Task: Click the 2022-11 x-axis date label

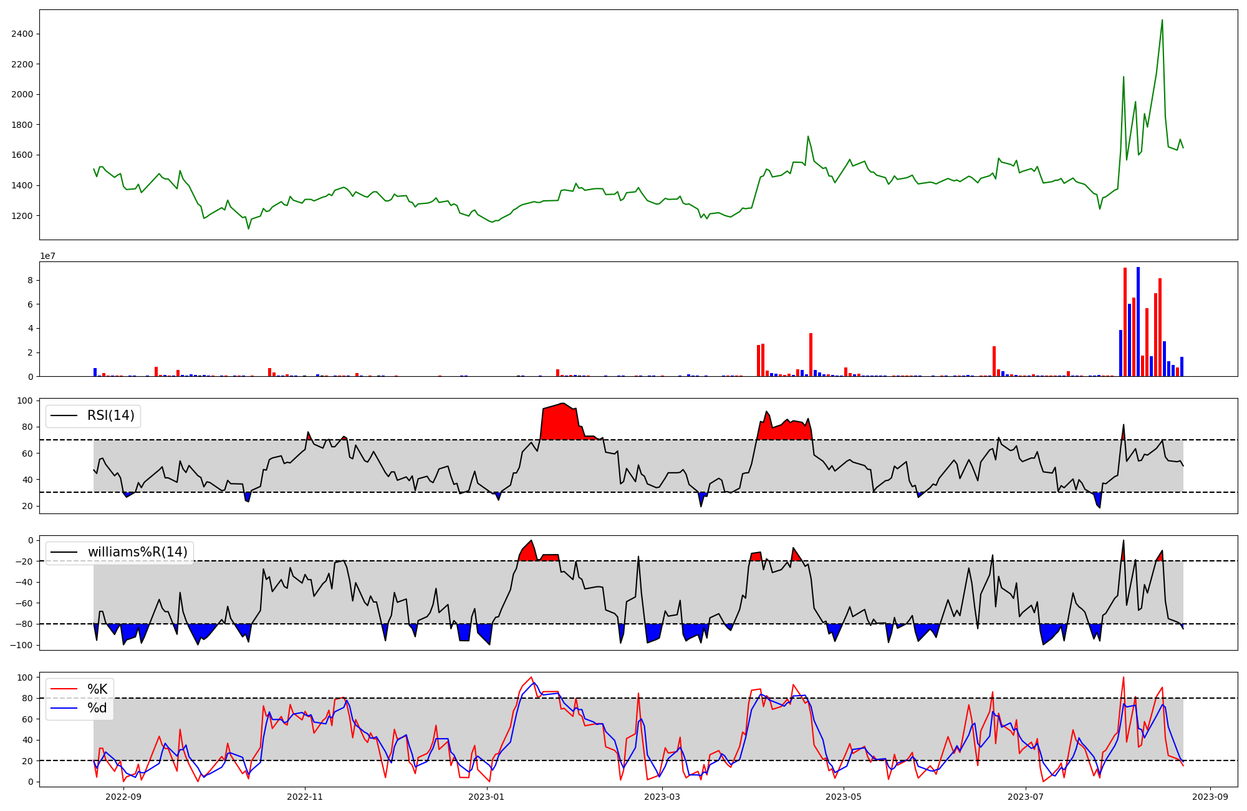Action: pyautogui.click(x=305, y=797)
